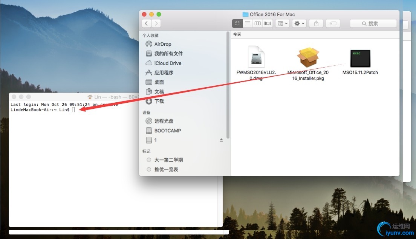
Task: Switch Finder to list view
Action: (248, 23)
